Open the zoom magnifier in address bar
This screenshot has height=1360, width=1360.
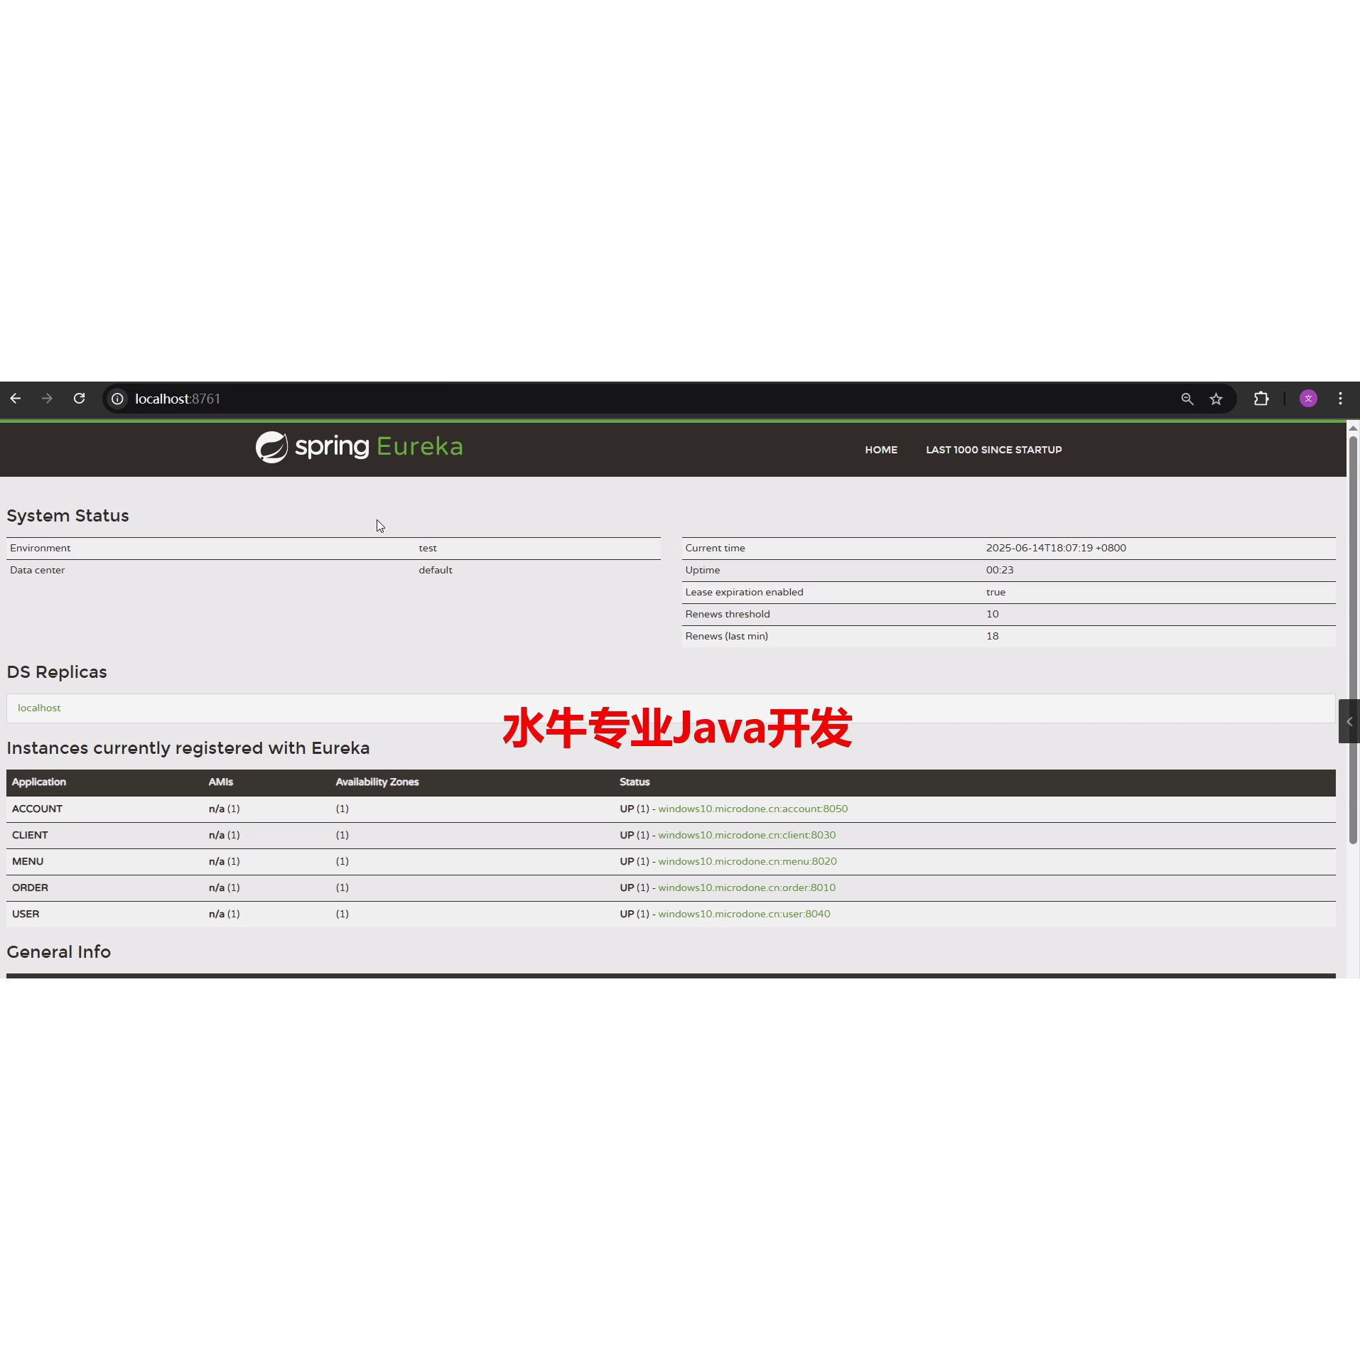[1187, 399]
